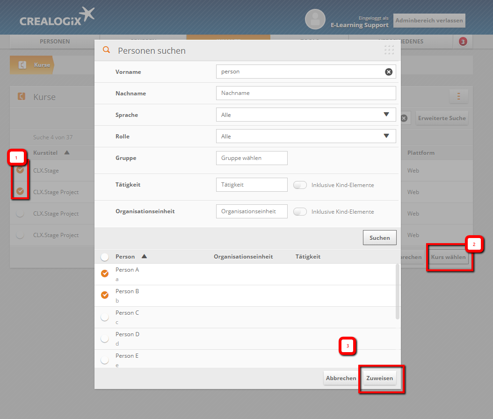Sort by Person column arrow
Screen dimensions: 493x419
[x=144, y=256]
